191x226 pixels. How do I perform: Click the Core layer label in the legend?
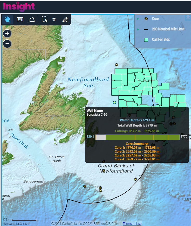(x=155, y=19)
